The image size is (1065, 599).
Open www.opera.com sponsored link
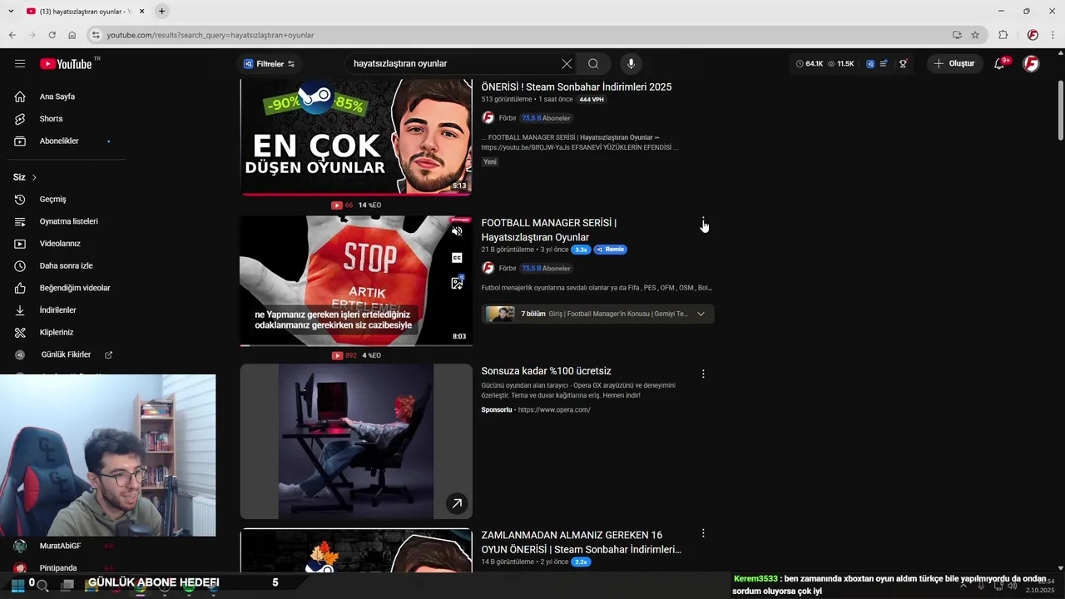(554, 410)
